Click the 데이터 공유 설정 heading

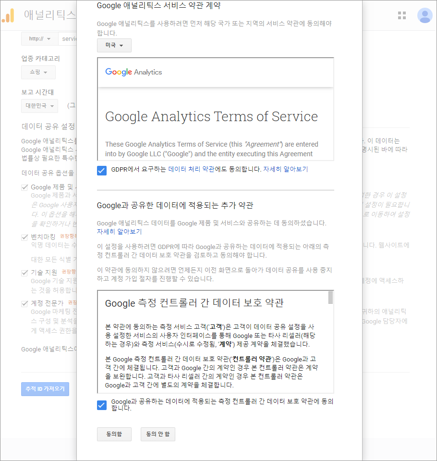pyautogui.click(x=49, y=126)
